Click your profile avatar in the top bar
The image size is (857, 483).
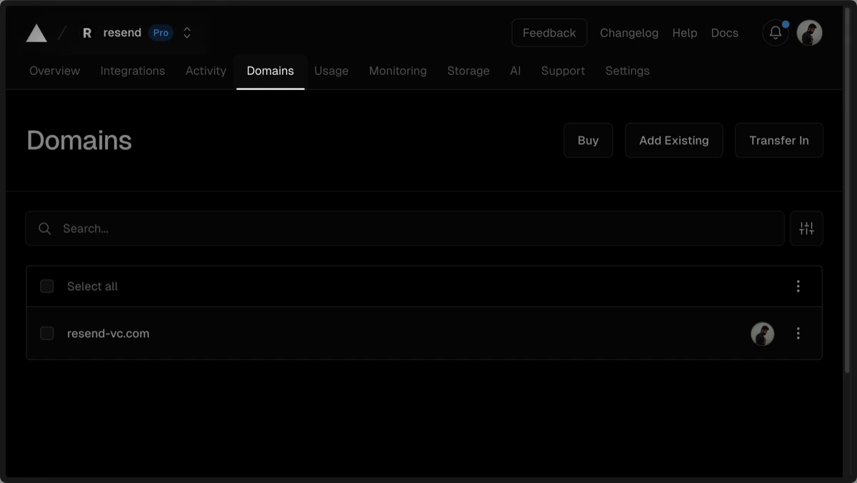coord(809,33)
